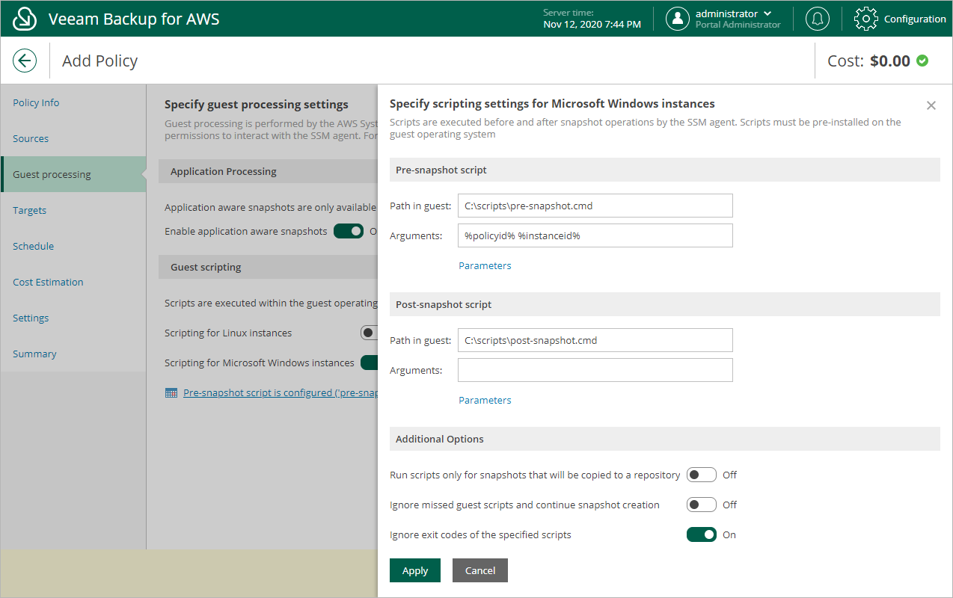Toggle Scripting for Microsoft Windows instances
The width and height of the screenshot is (953, 598).
click(x=369, y=363)
